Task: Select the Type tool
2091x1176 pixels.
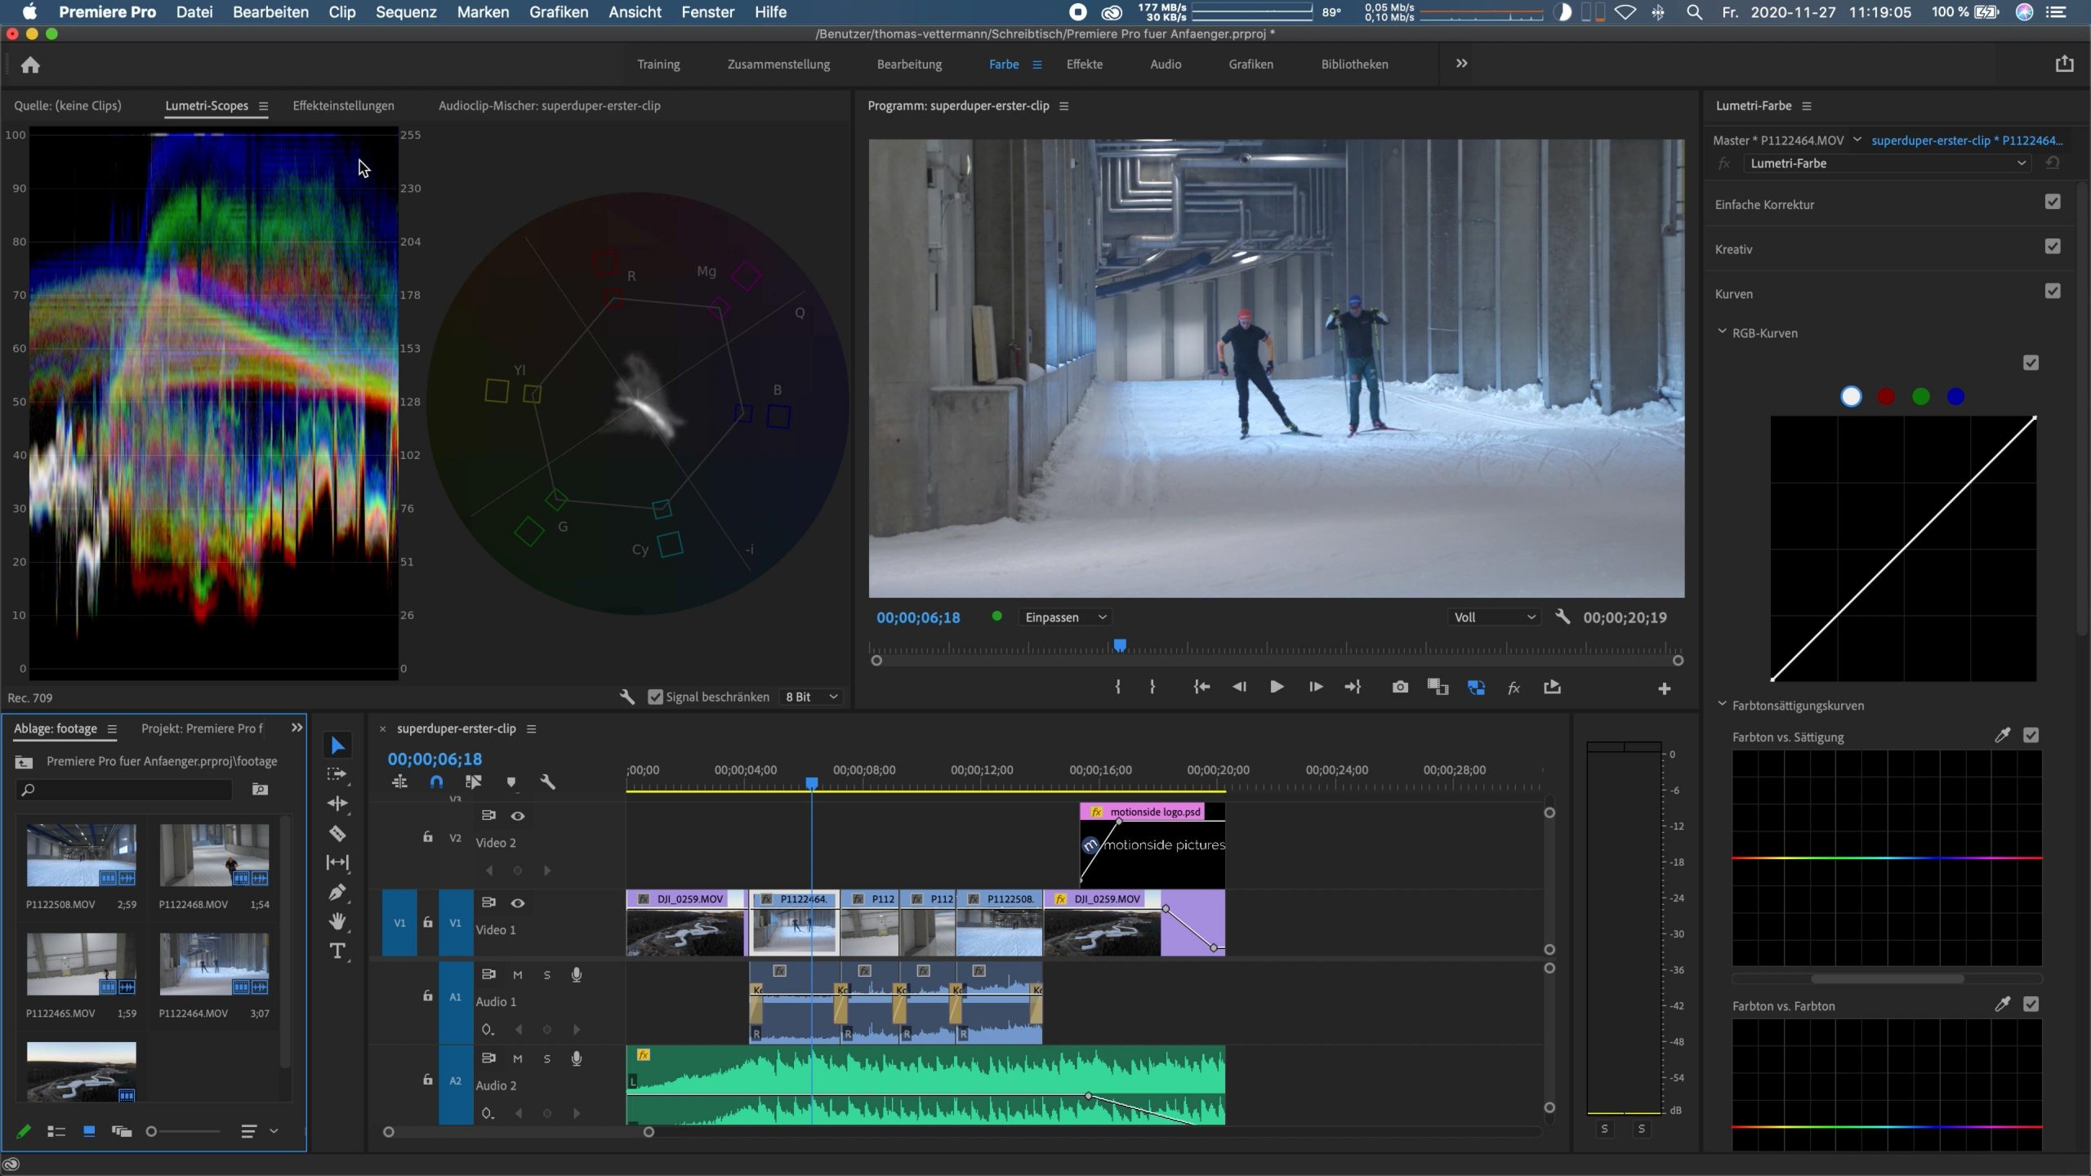Action: (337, 951)
